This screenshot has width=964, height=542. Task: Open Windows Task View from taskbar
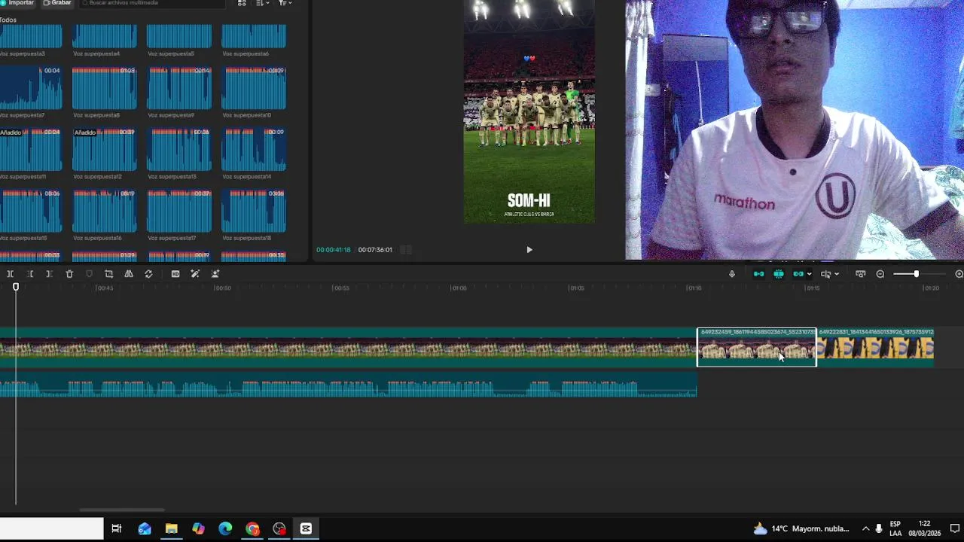pos(117,528)
